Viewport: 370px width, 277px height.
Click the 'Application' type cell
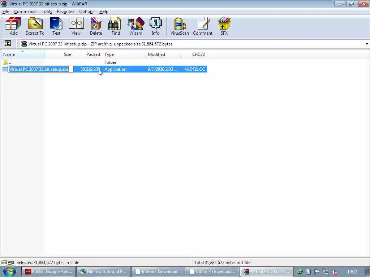click(x=115, y=69)
